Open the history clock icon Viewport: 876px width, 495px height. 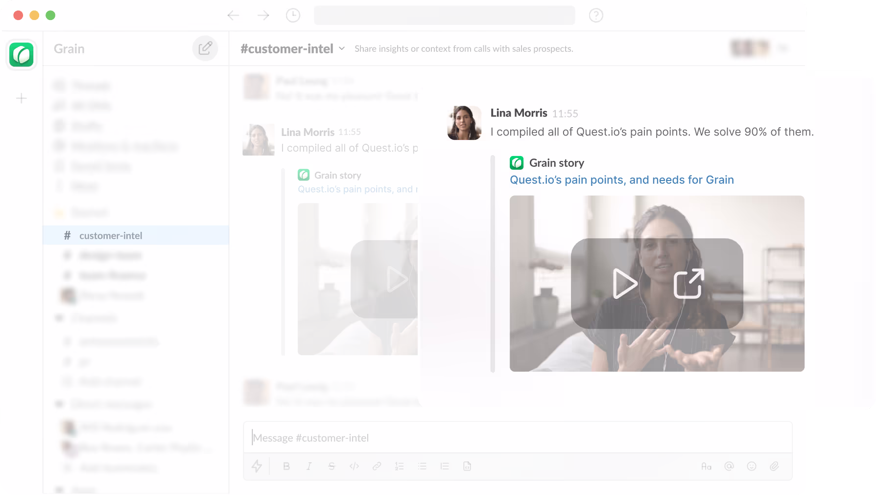click(293, 16)
